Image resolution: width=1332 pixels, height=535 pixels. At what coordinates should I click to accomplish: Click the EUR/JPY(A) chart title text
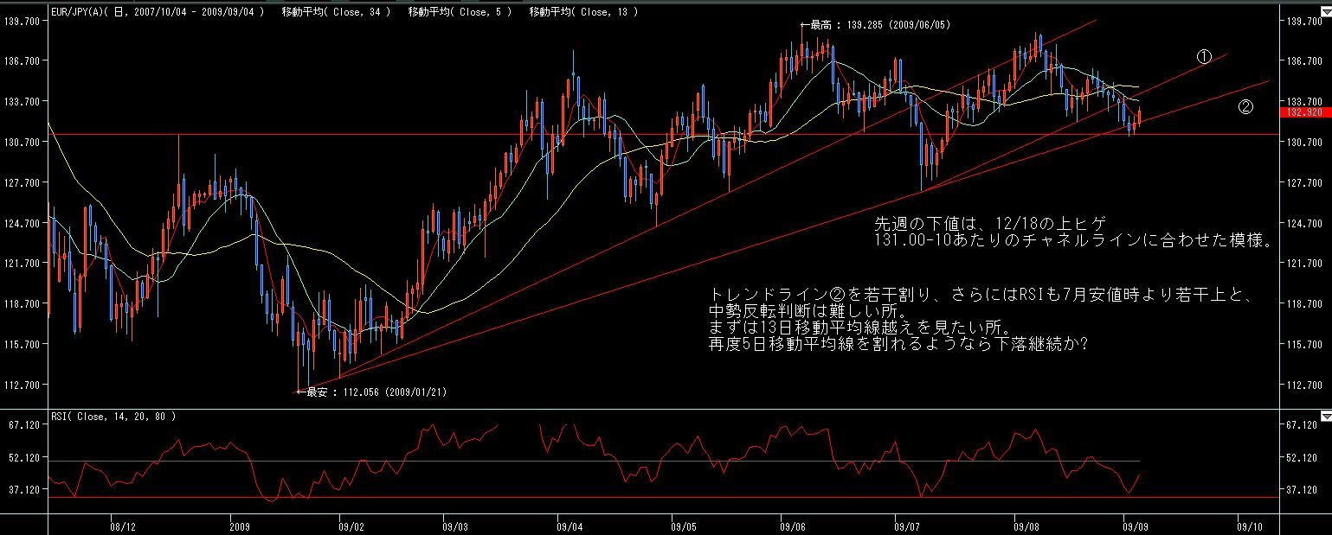pyautogui.click(x=159, y=12)
